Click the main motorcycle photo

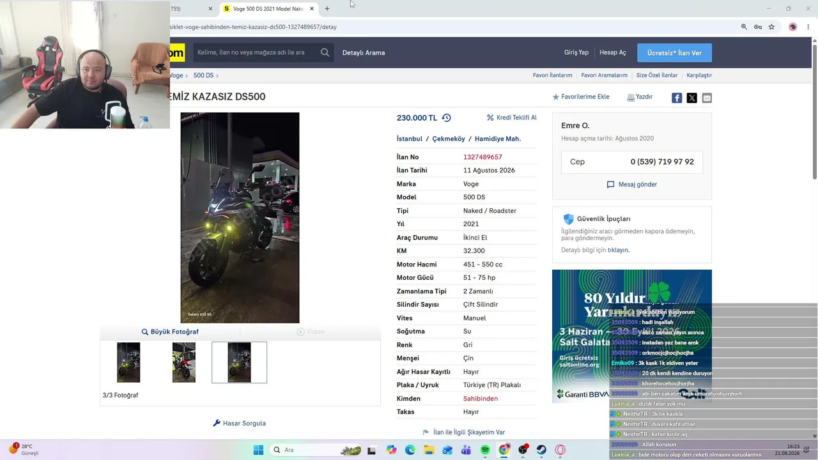240,218
